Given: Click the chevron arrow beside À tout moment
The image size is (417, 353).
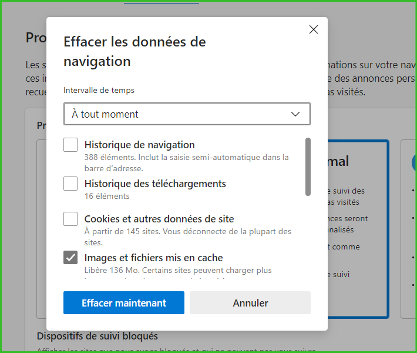Looking at the screenshot, I should (296, 114).
